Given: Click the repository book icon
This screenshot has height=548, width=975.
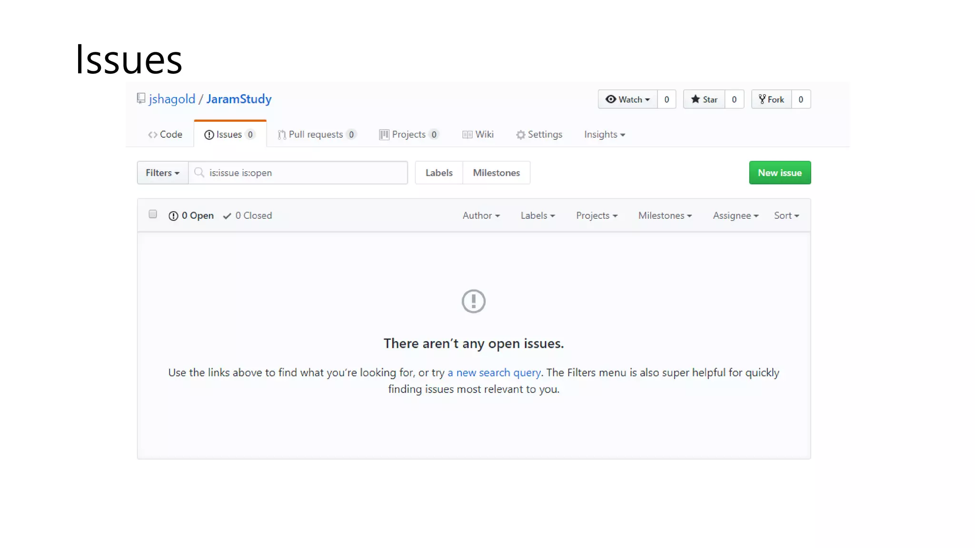Looking at the screenshot, I should click(141, 98).
